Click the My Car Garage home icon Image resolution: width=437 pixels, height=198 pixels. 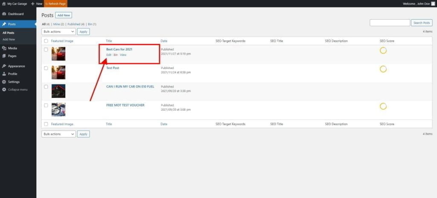(4, 3)
